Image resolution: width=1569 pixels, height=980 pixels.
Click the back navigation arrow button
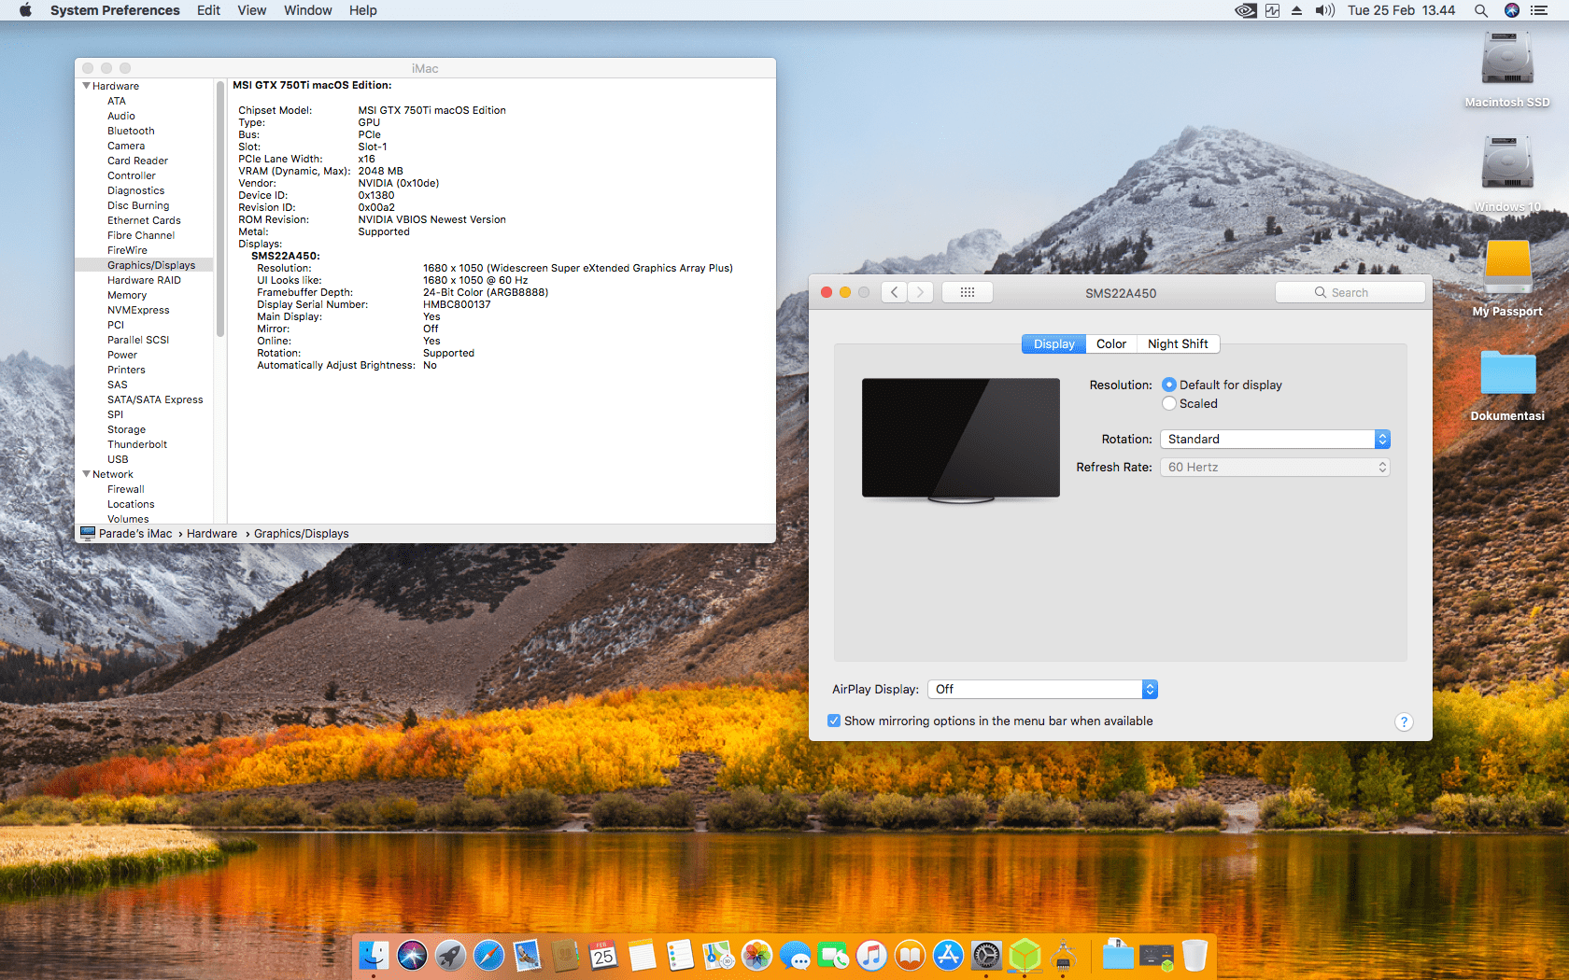[x=894, y=292]
